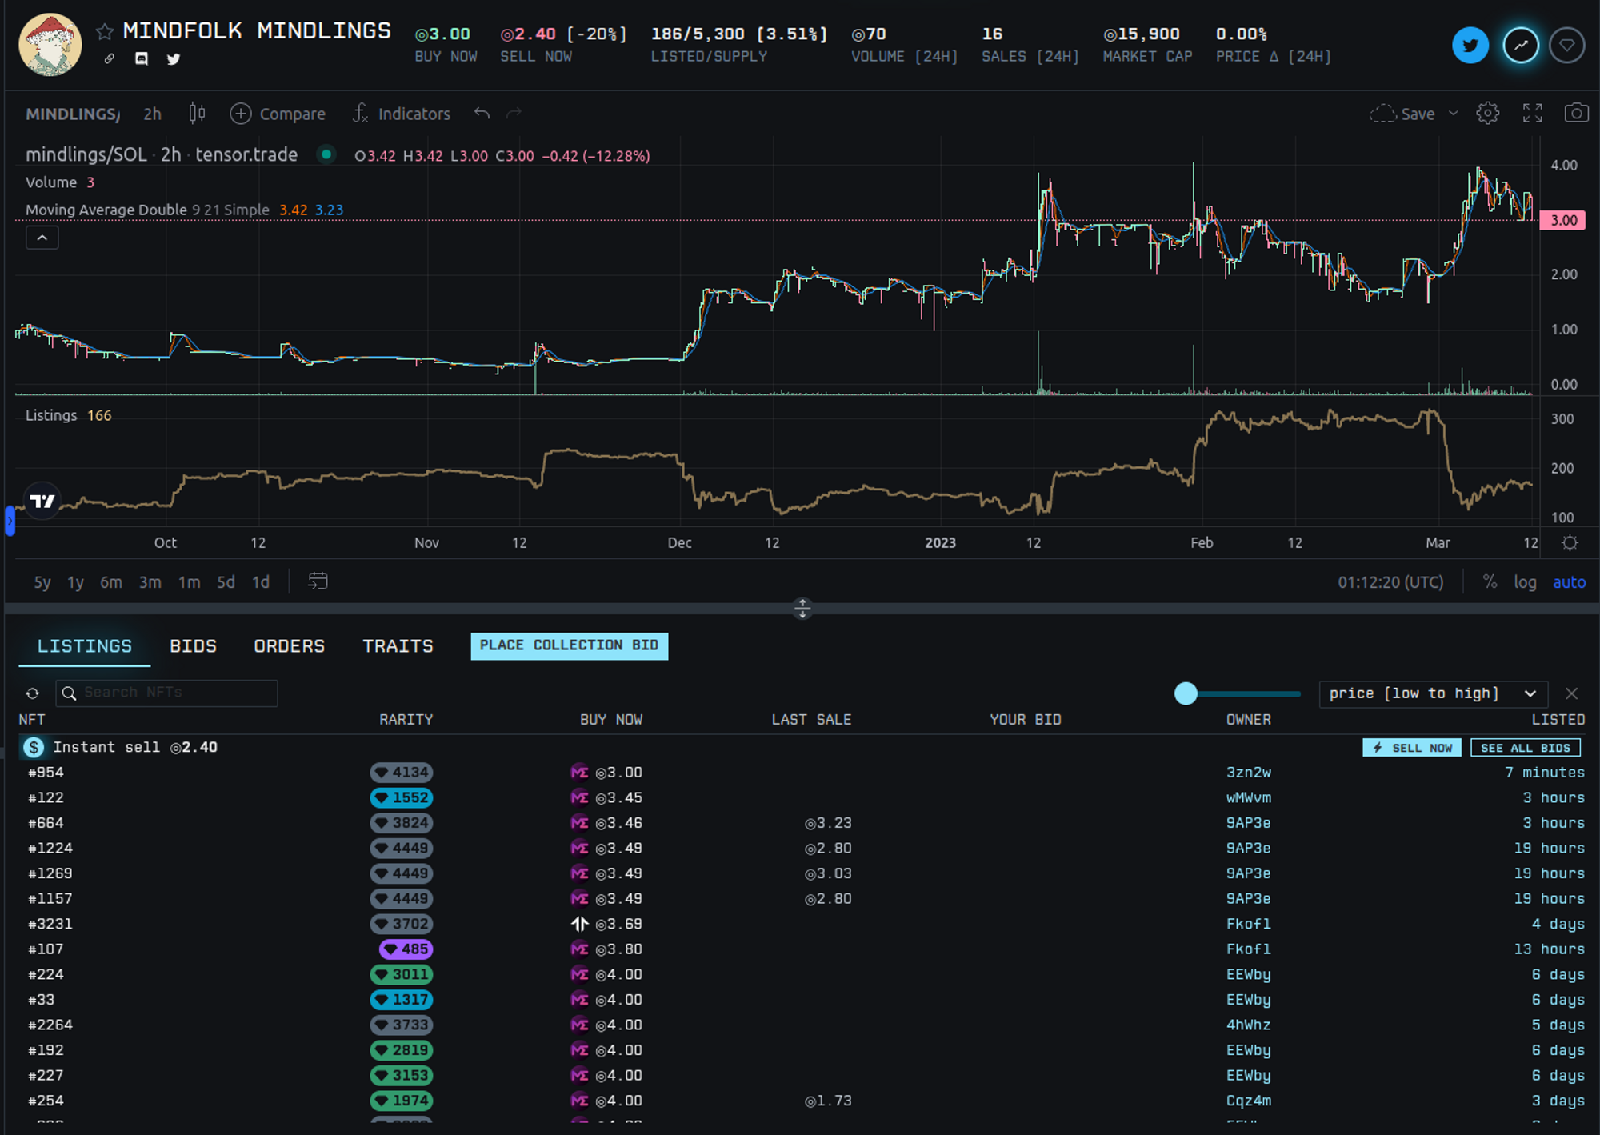
Task: Open the collection website link icon
Action: tap(110, 58)
